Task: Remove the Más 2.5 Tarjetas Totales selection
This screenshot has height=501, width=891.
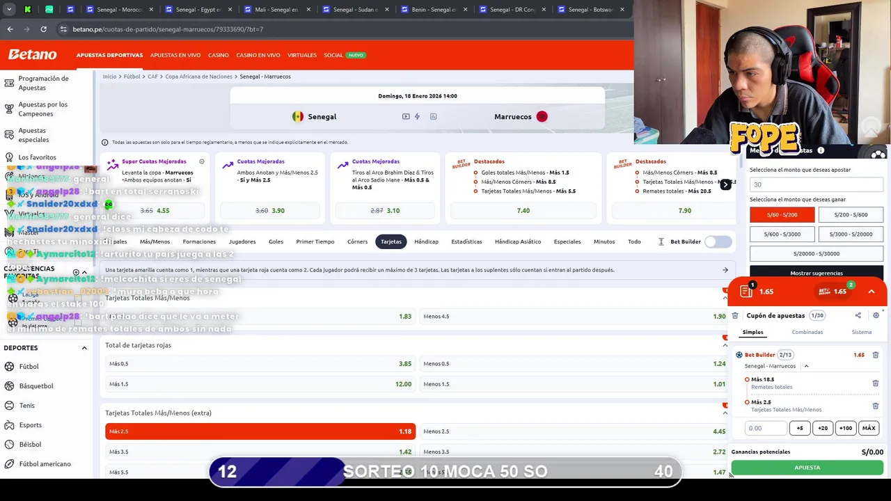Action: click(876, 406)
